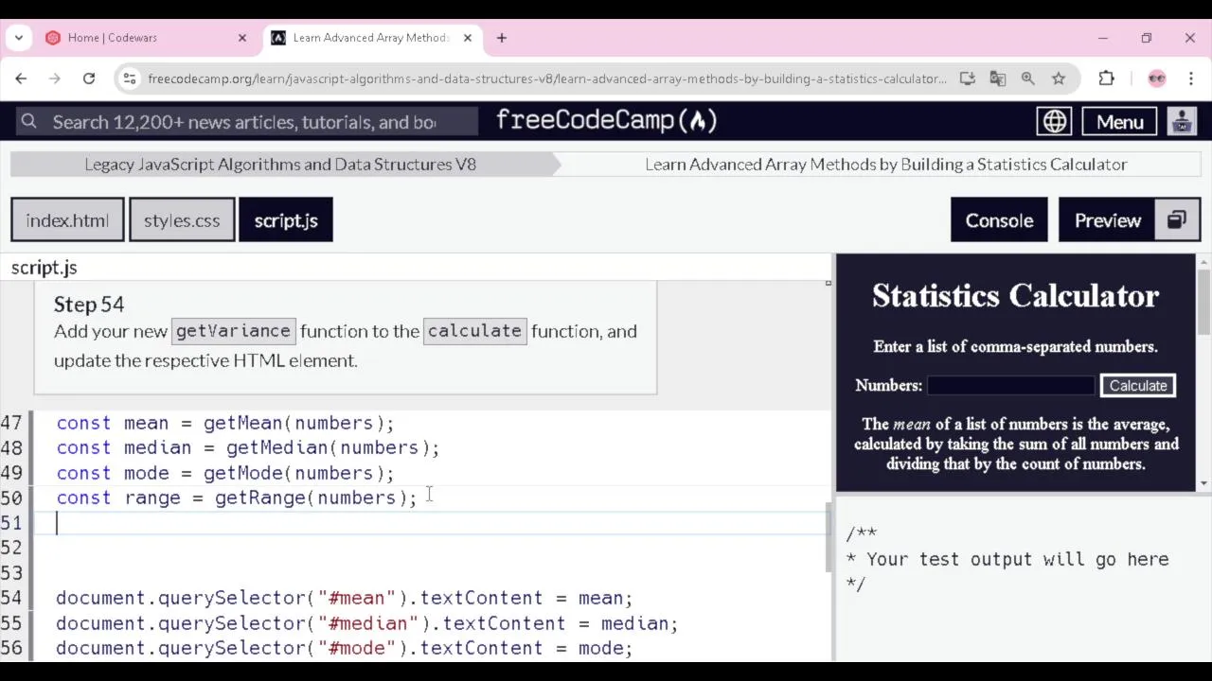Restore down the Chrome window
Image resolution: width=1212 pixels, height=681 pixels.
(1147, 38)
